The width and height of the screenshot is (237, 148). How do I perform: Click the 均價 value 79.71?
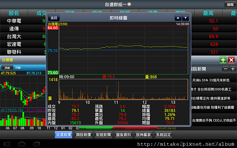point(169,119)
